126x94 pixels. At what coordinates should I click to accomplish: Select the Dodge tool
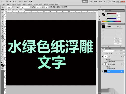(2, 42)
